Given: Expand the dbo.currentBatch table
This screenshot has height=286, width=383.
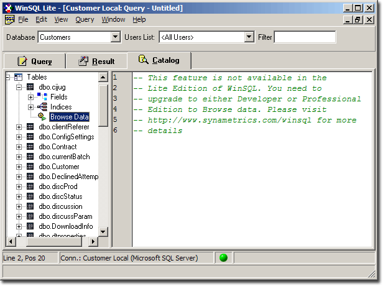Looking at the screenshot, I should point(19,157).
